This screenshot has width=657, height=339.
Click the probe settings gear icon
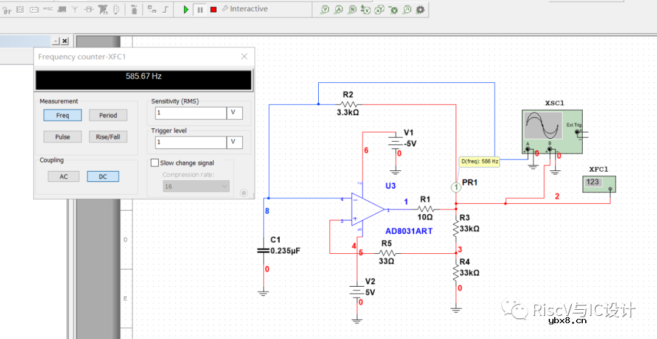[420, 10]
